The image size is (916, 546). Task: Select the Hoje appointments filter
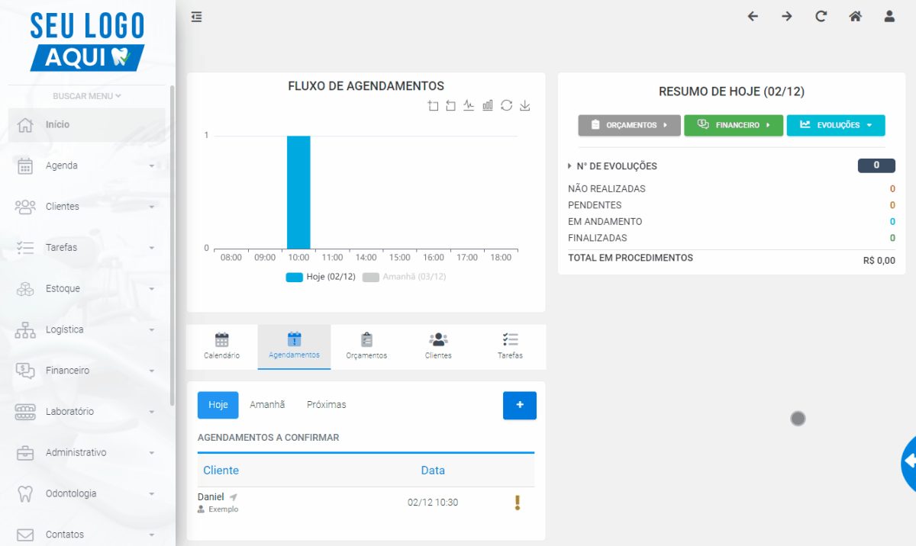(218, 405)
